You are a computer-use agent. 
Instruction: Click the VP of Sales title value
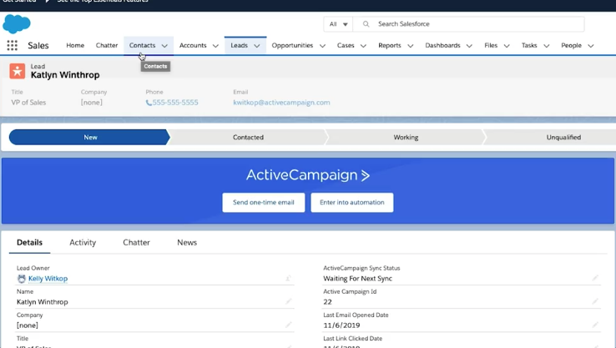point(28,103)
